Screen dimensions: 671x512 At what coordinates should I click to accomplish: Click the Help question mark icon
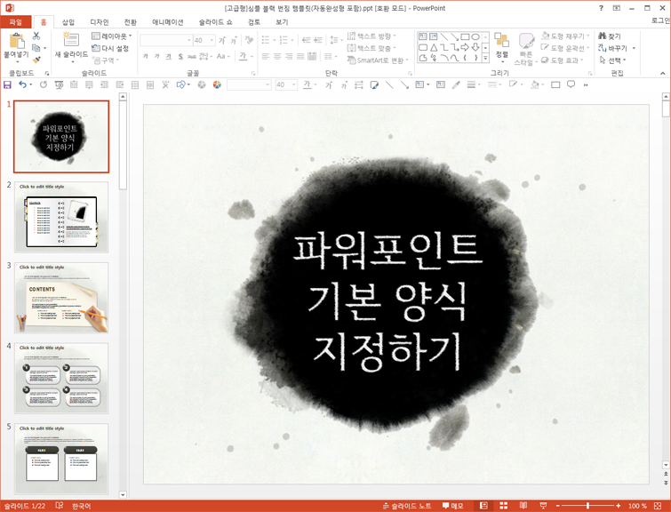[x=601, y=8]
